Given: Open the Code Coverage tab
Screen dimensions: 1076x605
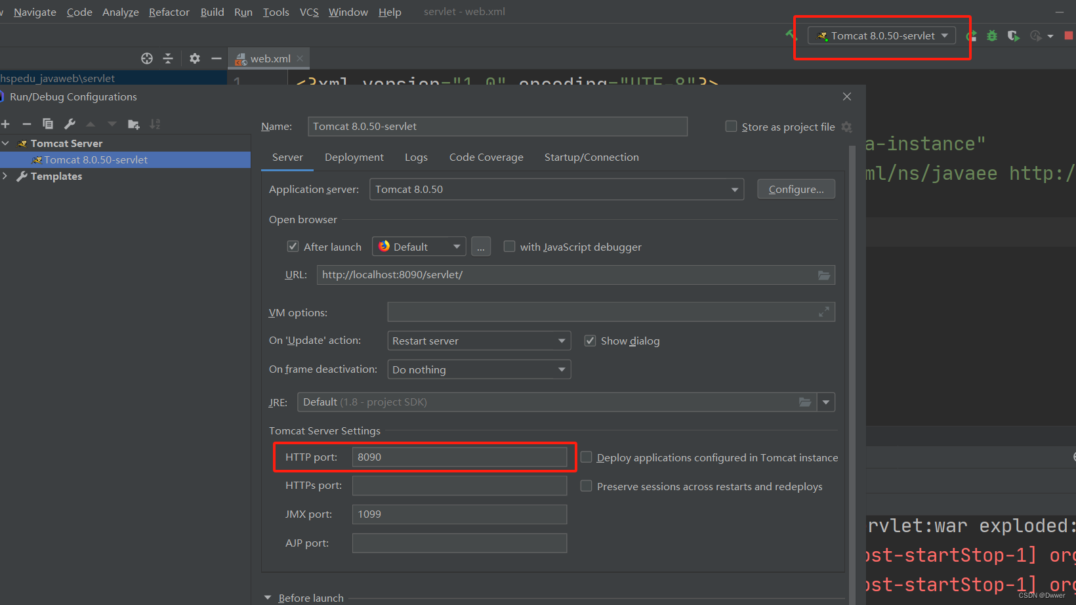Looking at the screenshot, I should pyautogui.click(x=486, y=157).
